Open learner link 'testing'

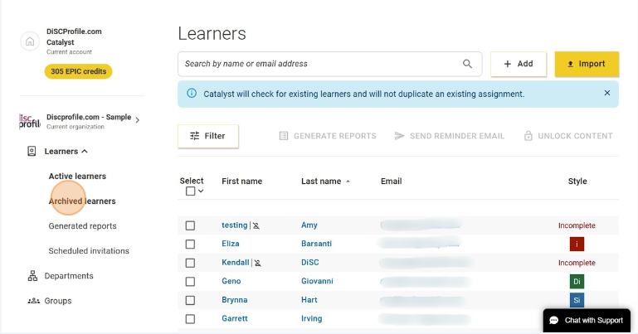click(234, 225)
